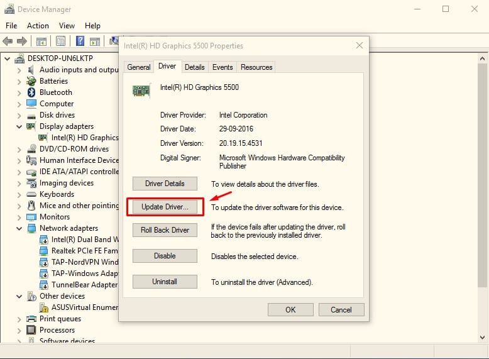The width and height of the screenshot is (489, 359).
Task: Click the Back arrow toolbar icon
Action: click(x=8, y=41)
